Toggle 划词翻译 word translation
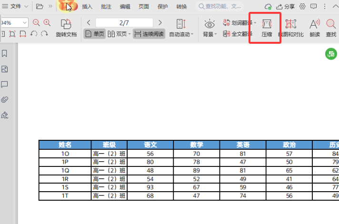Screen dimensions: 339x224 [x=238, y=23]
